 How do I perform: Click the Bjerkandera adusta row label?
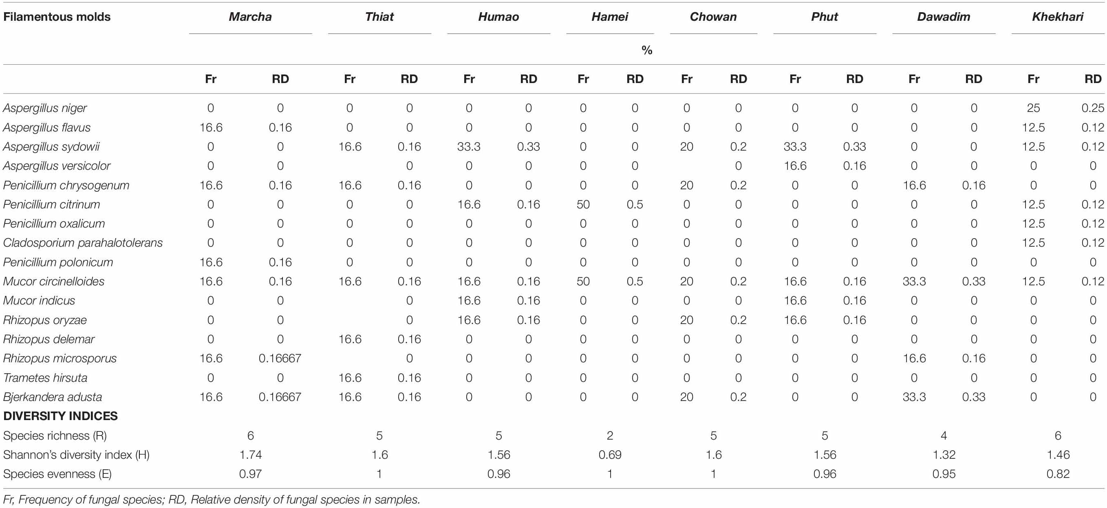pyautogui.click(x=53, y=397)
